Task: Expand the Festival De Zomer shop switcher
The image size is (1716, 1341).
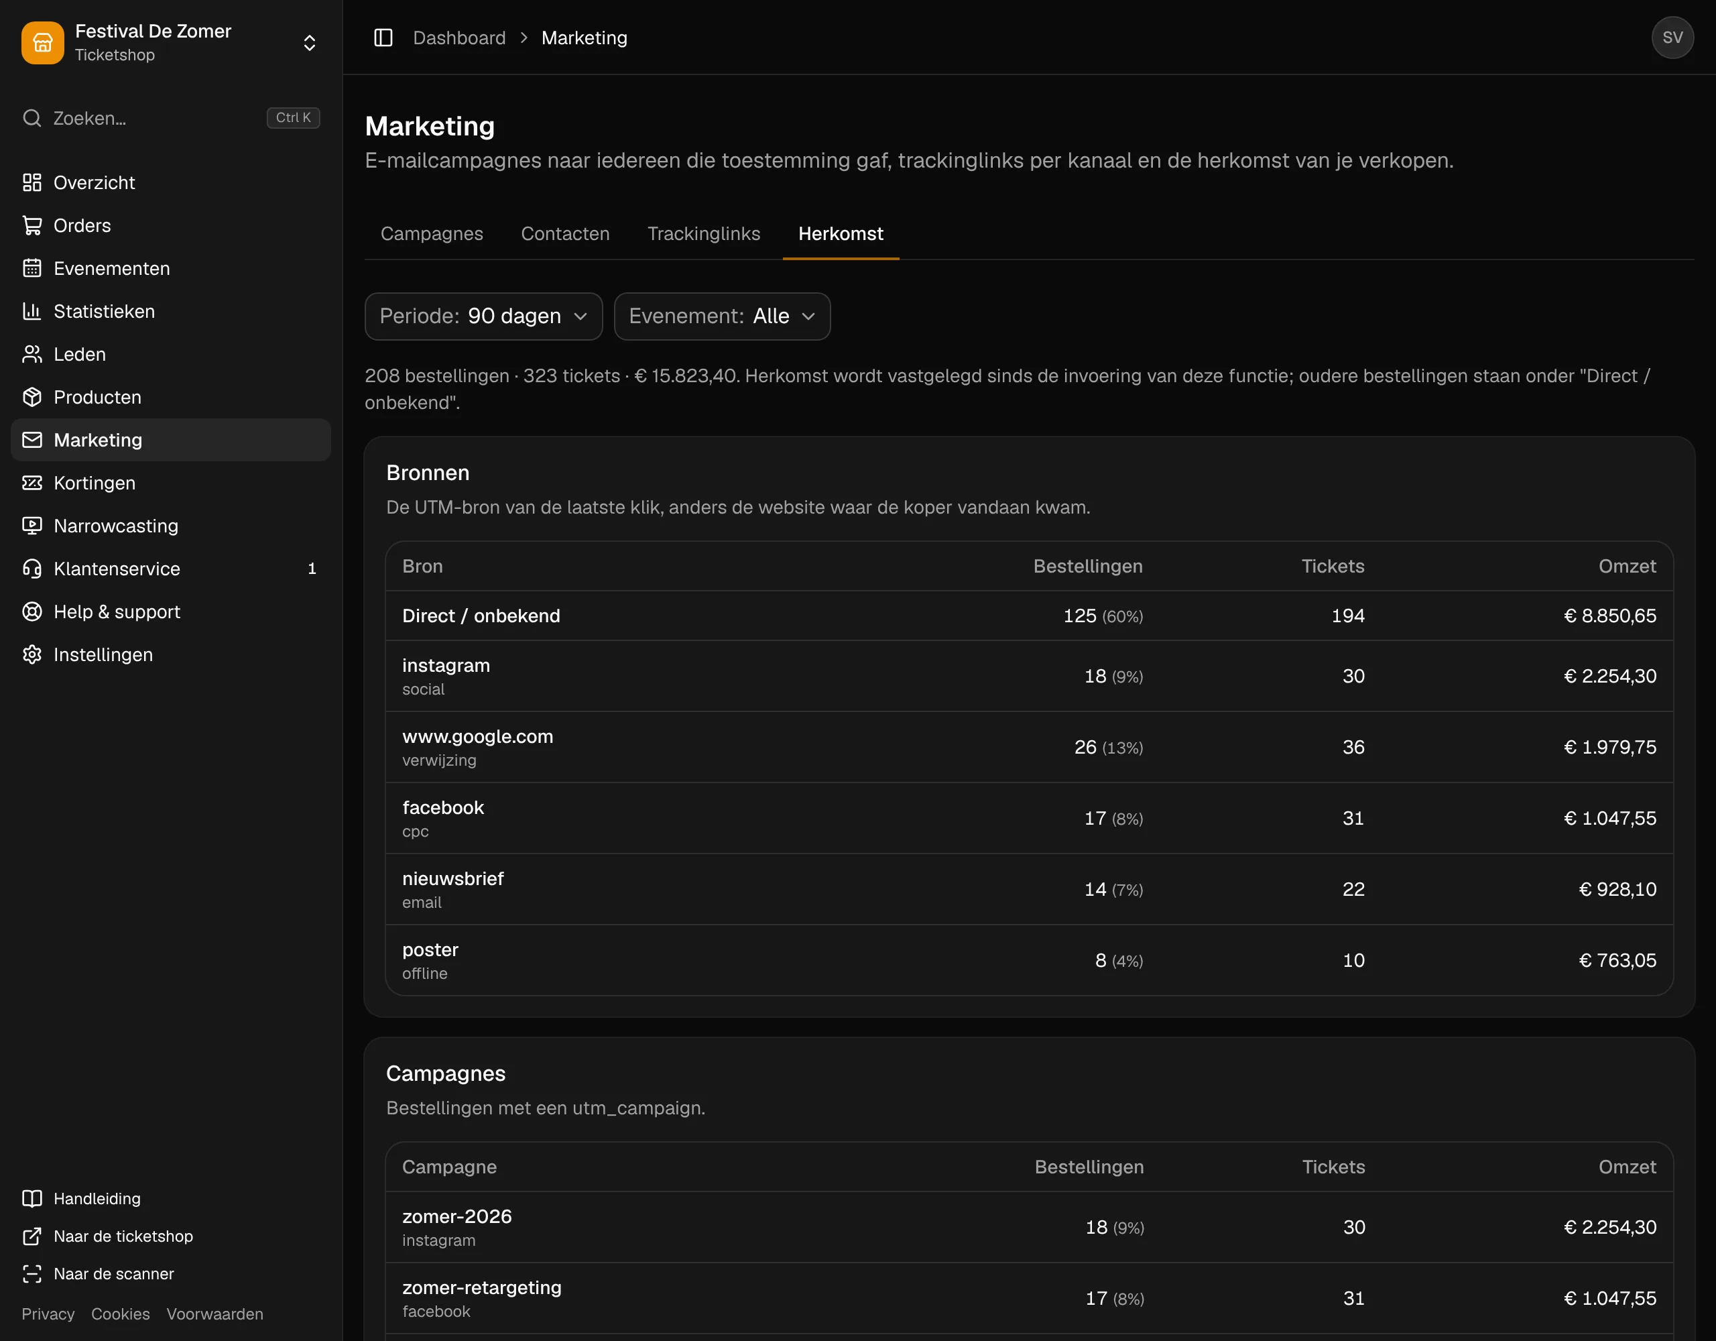Action: (310, 42)
